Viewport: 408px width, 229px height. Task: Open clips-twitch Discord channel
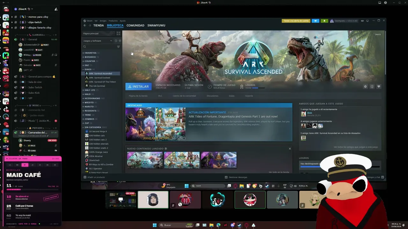(35, 22)
